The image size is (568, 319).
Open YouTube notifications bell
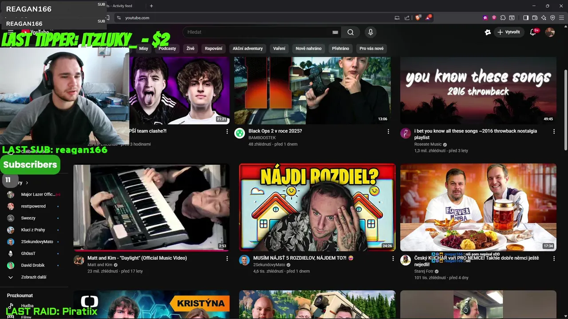point(533,32)
